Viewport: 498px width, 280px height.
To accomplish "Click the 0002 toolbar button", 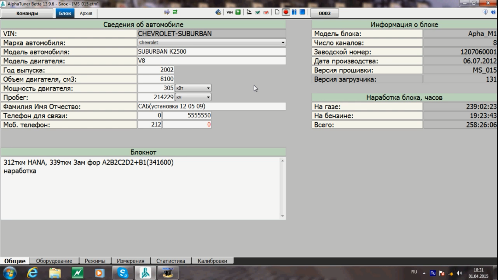I will pos(324,13).
